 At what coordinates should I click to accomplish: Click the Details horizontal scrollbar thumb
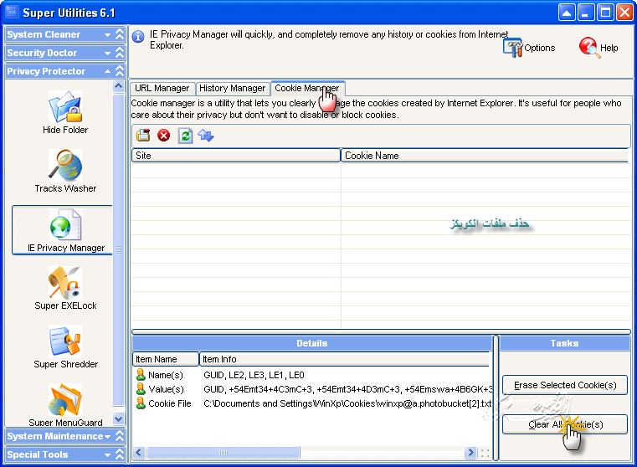223,453
